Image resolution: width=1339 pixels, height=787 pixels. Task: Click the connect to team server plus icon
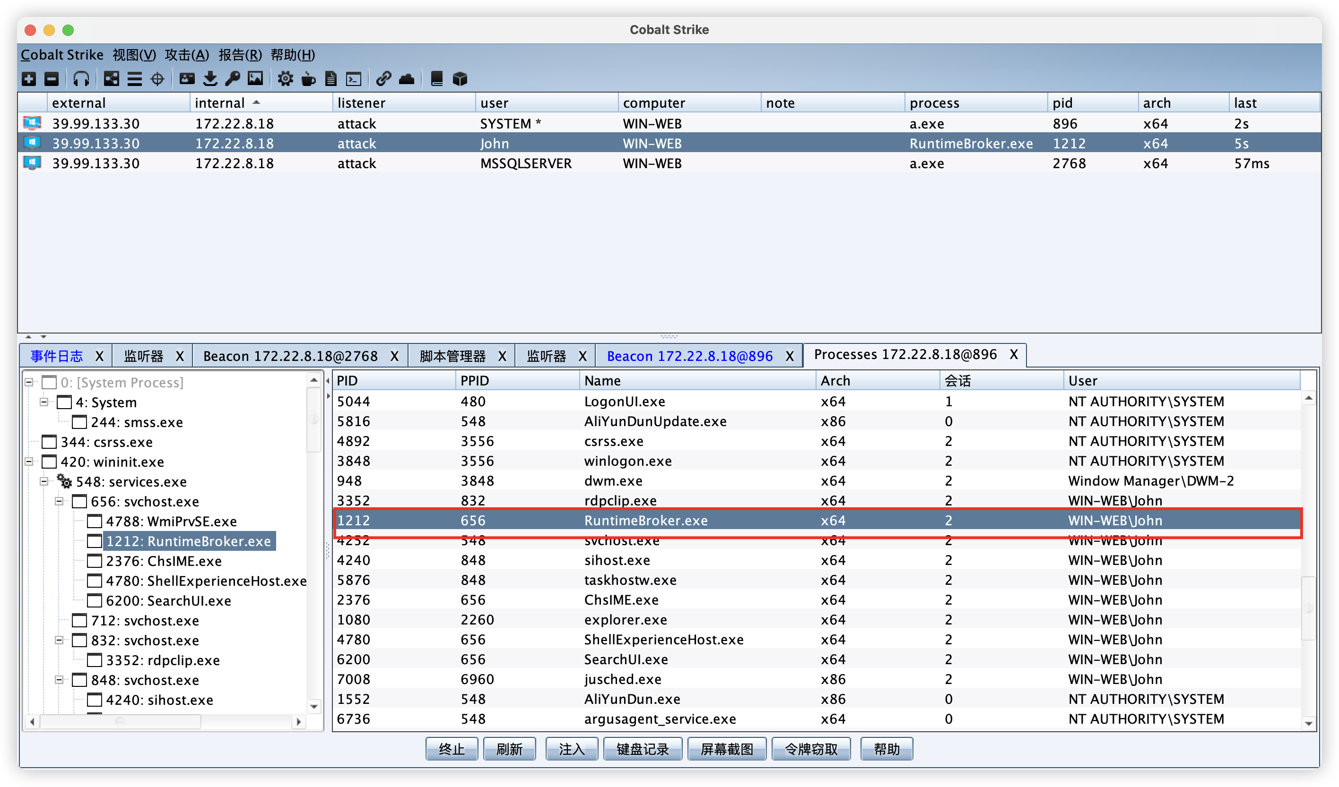(29, 79)
